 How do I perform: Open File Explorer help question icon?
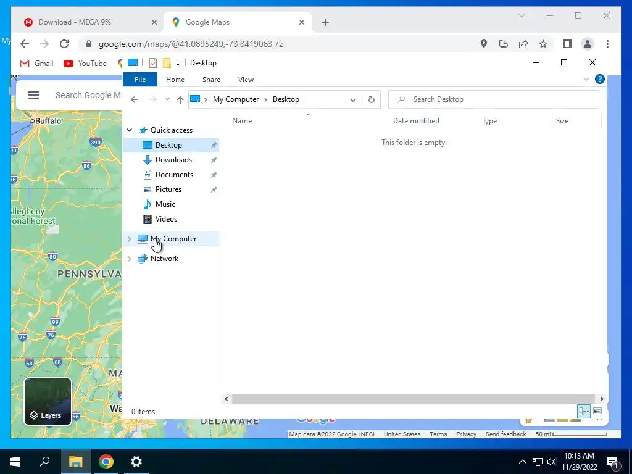click(599, 79)
